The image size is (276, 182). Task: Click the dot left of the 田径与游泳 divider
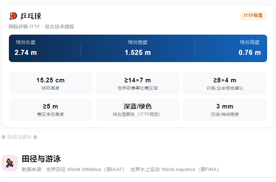[x=3, y=137]
